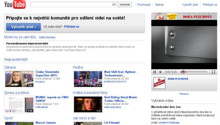Screen dimensions: 220x125
Task: Click the YouTube logo
Action: pyautogui.click(x=15, y=4)
